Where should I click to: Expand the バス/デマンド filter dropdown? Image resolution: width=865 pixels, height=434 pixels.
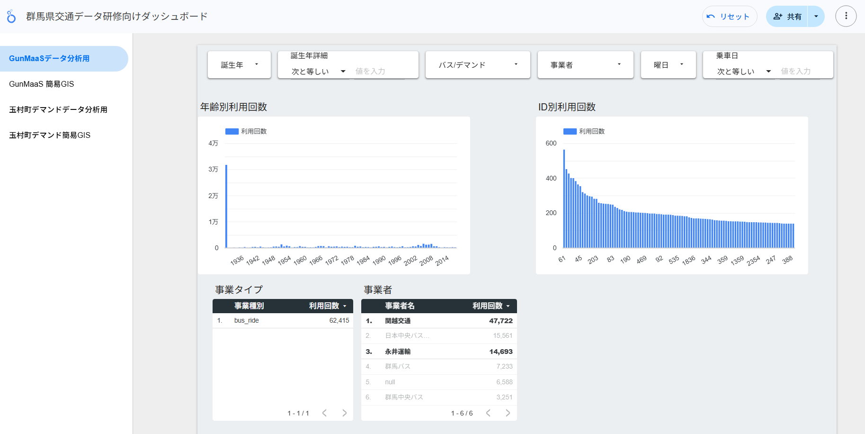point(477,65)
